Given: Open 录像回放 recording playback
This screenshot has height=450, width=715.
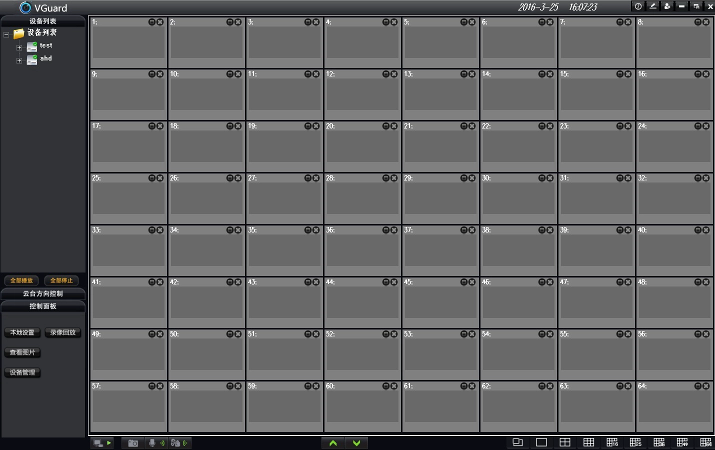Looking at the screenshot, I should [x=63, y=332].
